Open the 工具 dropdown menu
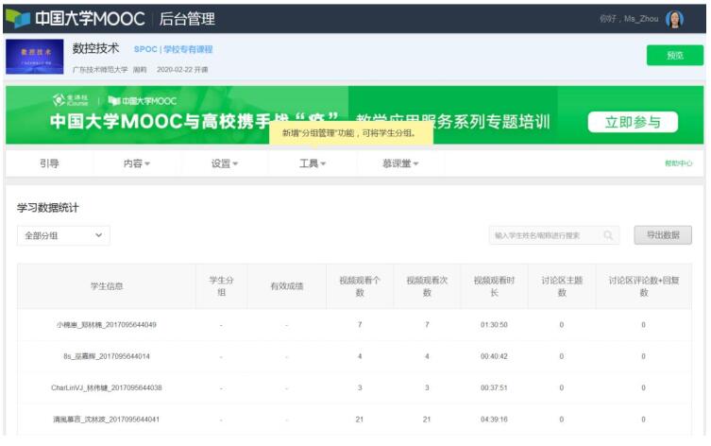Viewport: 711px width, 446px height. [x=313, y=163]
